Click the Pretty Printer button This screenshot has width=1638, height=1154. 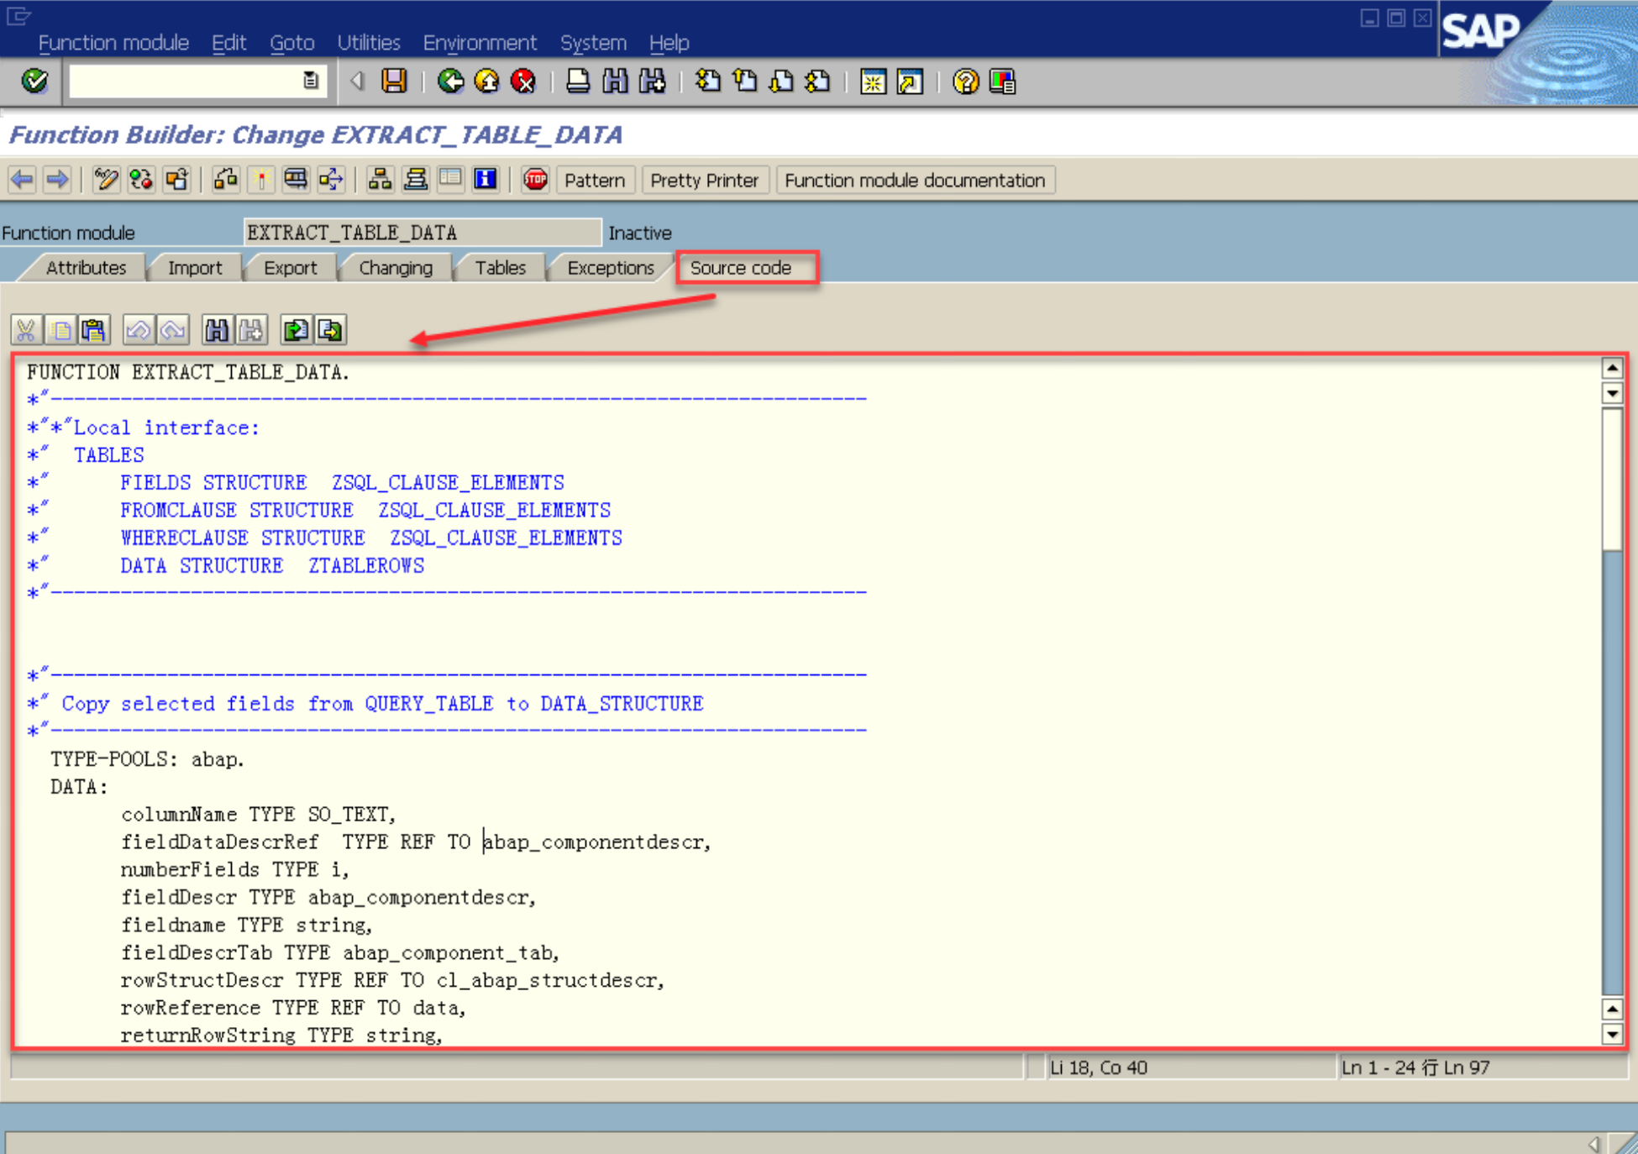click(x=704, y=181)
